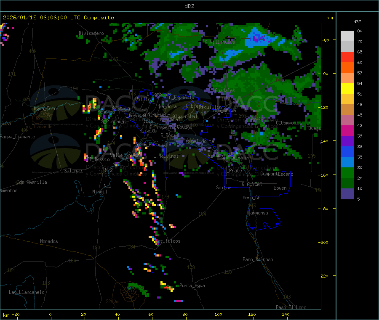
Task: Click the 'Pampa_Diamante' label
Action: [x=18, y=137]
